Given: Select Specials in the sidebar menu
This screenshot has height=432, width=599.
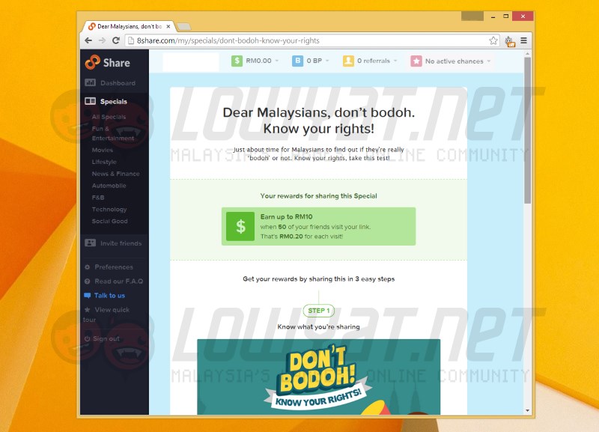Looking at the screenshot, I should click(x=113, y=101).
